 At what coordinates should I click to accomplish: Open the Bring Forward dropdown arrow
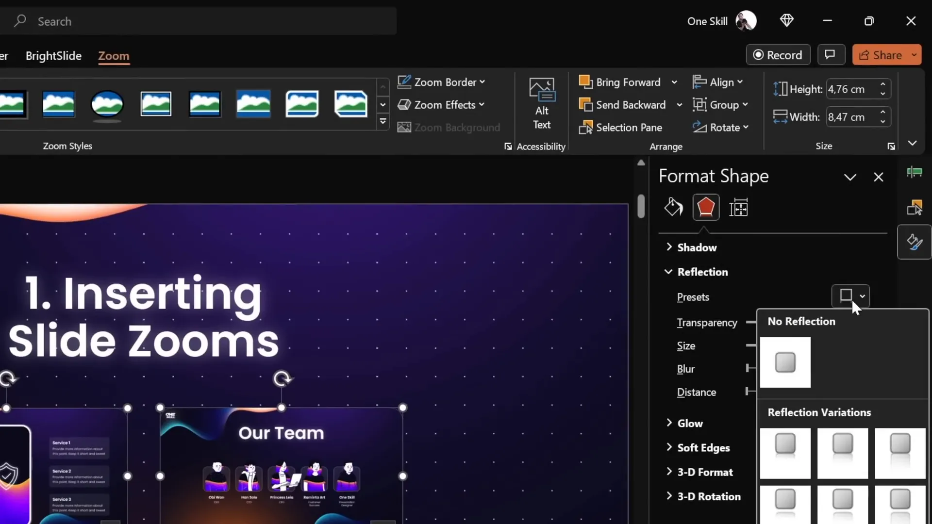(x=675, y=82)
